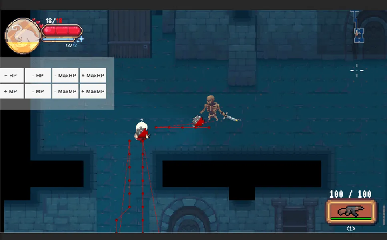Click the + HP debug button
387x240 pixels.
[x=12, y=75]
